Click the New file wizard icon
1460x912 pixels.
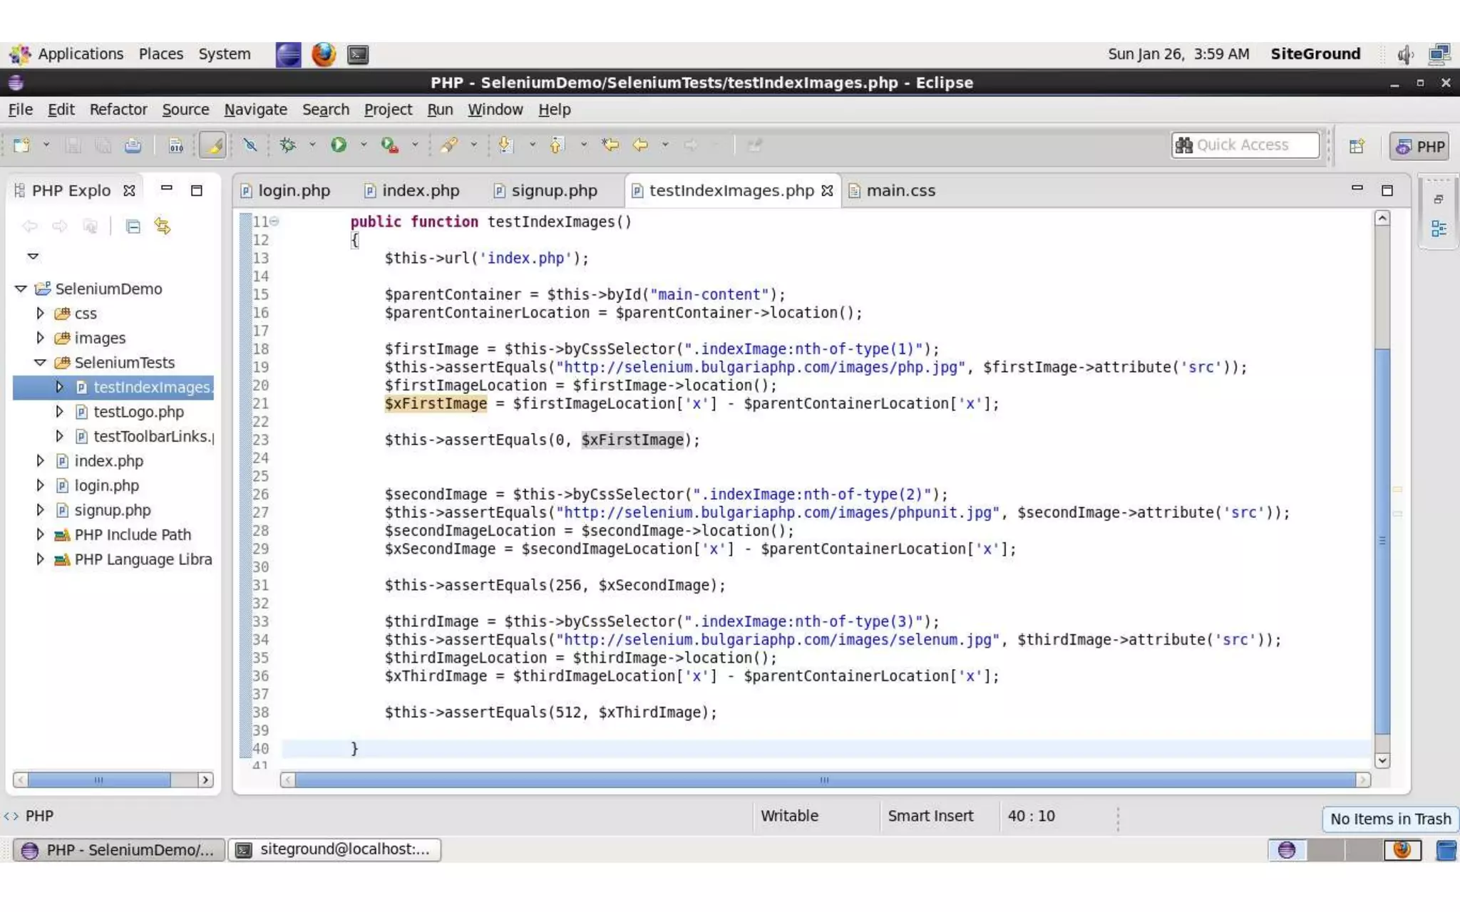tap(21, 145)
